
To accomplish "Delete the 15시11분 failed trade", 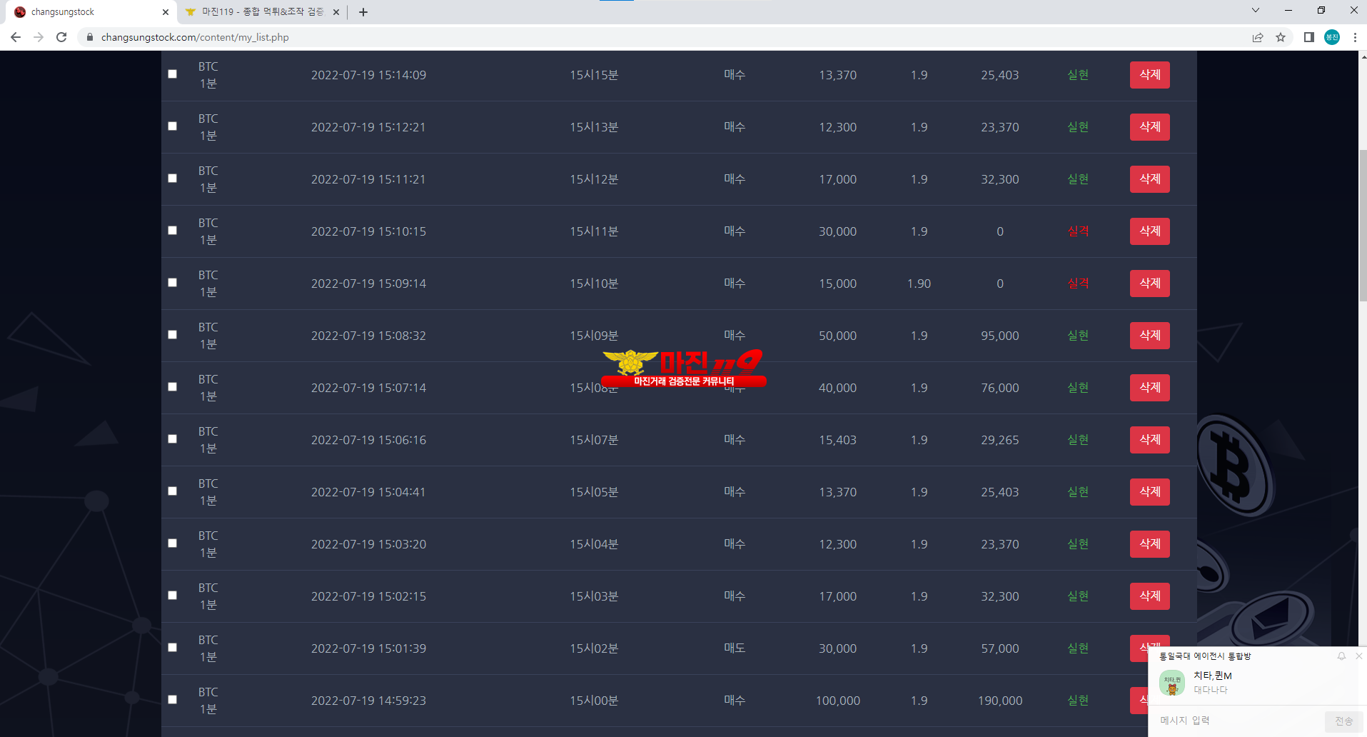I will click(x=1149, y=231).
